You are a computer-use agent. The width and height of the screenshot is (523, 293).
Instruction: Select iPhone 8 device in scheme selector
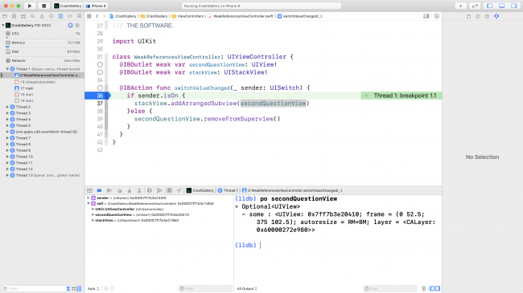pyautogui.click(x=96, y=6)
